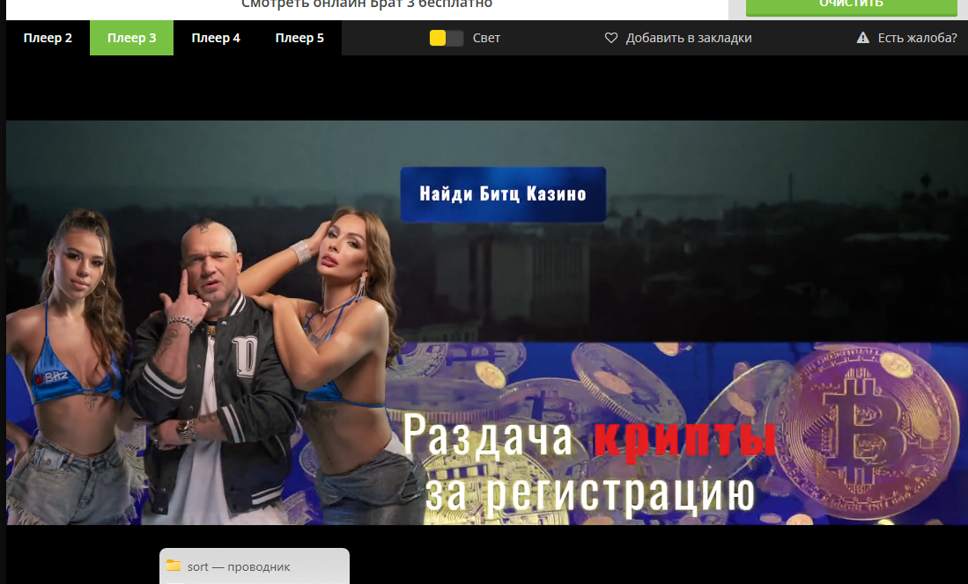Click the warning triangle complaint icon

(x=863, y=38)
